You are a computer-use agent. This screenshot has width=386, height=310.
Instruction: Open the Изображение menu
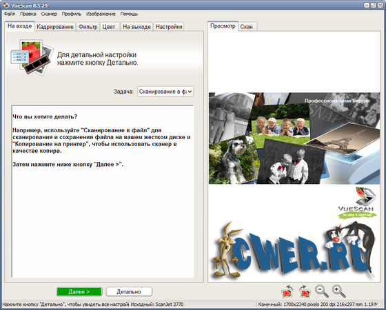101,14
